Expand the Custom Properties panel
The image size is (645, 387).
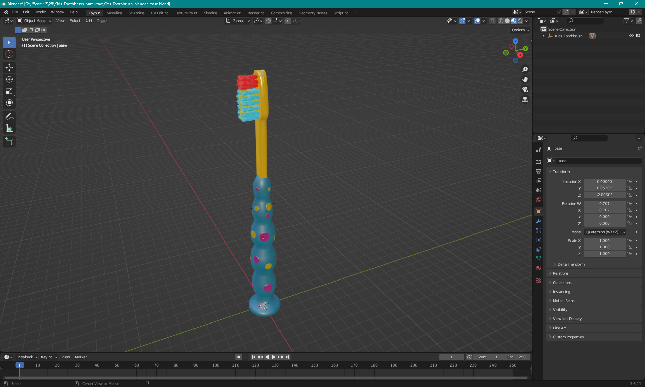[x=568, y=337]
